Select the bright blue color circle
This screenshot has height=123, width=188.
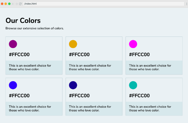pyautogui.click(x=13, y=85)
